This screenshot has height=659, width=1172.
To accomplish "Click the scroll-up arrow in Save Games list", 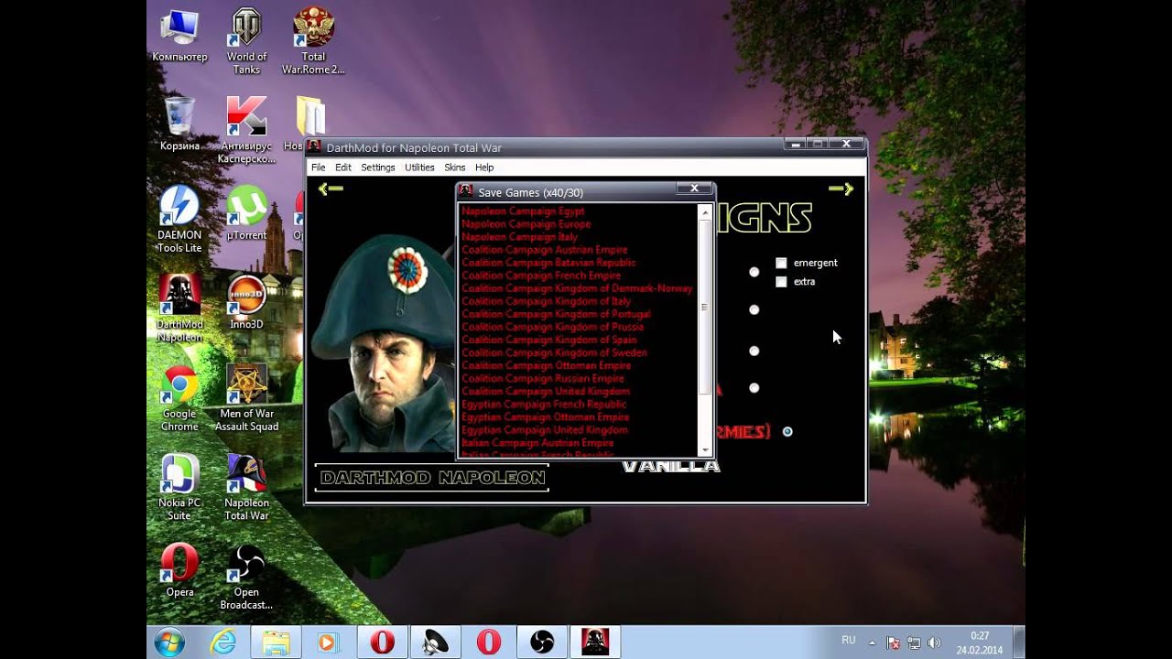I will coord(705,212).
